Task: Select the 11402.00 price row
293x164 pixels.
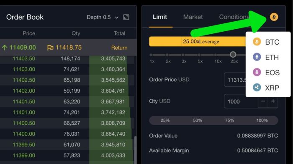Action: 67,91
